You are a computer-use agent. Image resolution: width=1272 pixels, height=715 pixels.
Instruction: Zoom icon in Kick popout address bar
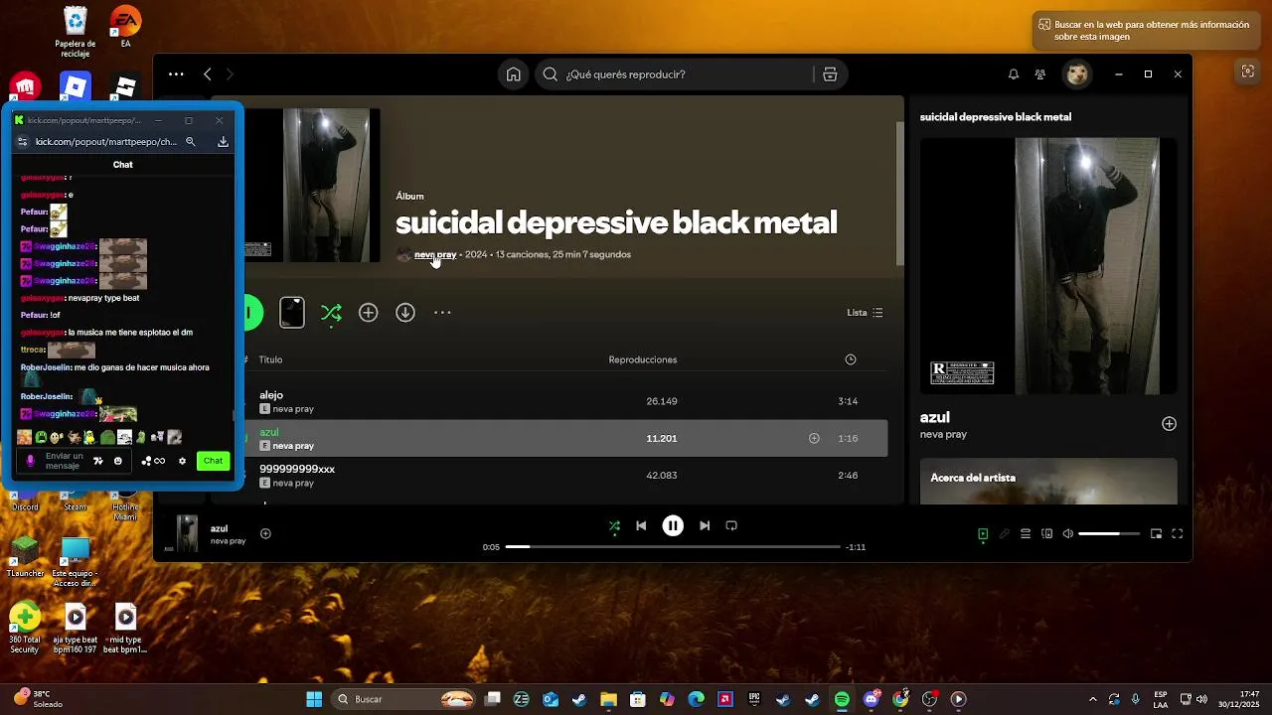tap(191, 142)
